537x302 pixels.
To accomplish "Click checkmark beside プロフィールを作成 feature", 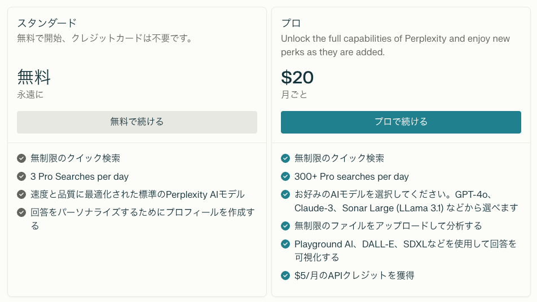I will click(x=21, y=212).
